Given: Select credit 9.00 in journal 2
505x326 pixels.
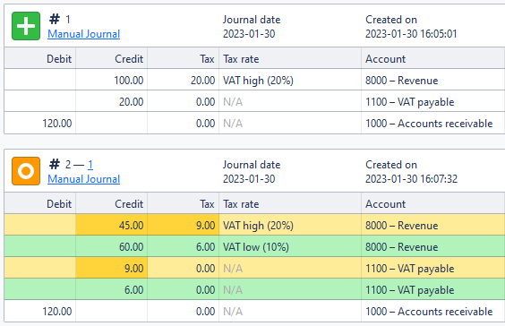Looking at the screenshot, I should point(111,268).
